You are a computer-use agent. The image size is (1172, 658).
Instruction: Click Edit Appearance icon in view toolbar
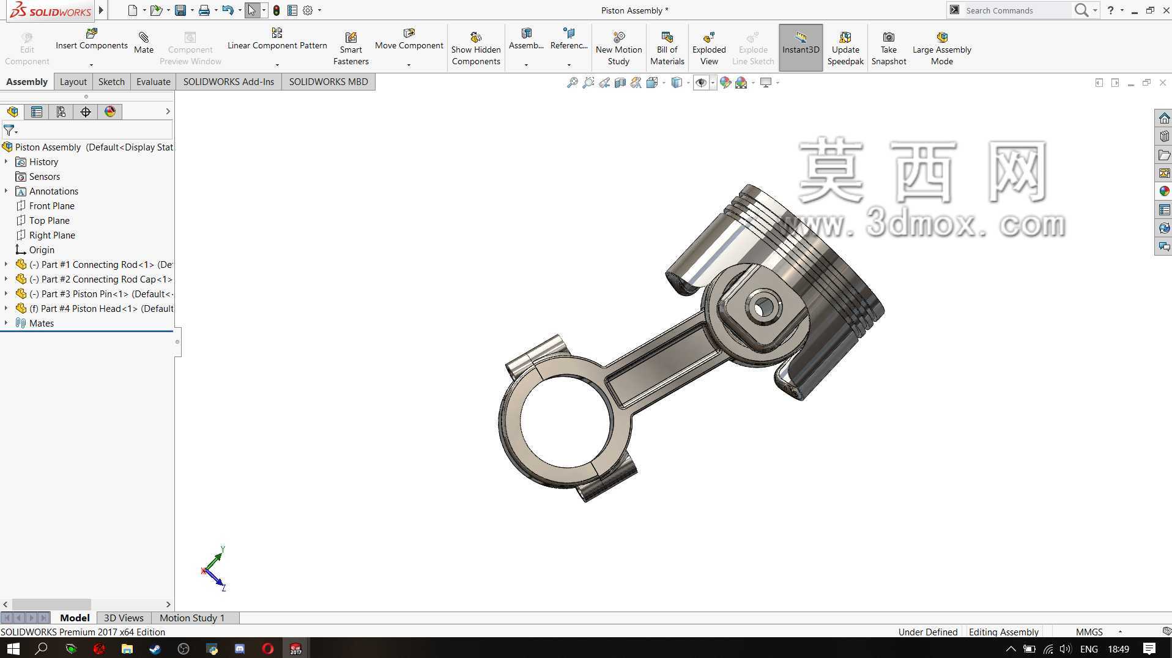pyautogui.click(x=725, y=83)
